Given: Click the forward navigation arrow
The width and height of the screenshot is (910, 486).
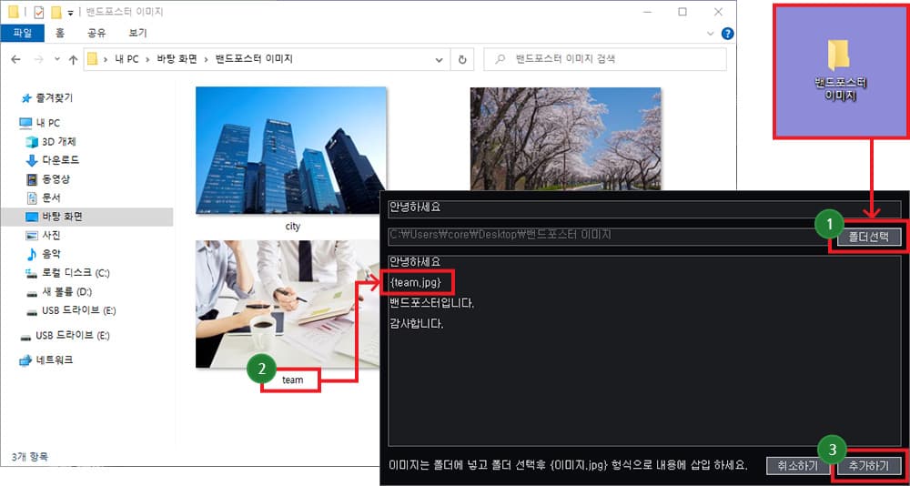Looking at the screenshot, I should 38,59.
